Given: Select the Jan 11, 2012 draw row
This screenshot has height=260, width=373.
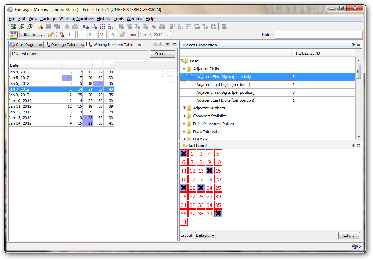Looking at the screenshot, I should click(x=61, y=107).
